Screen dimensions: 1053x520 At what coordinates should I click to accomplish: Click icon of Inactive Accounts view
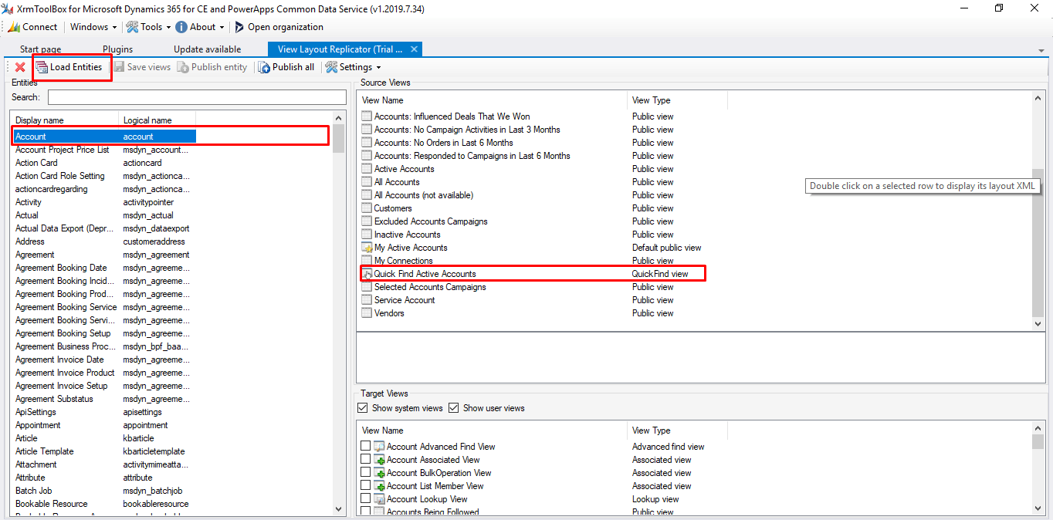pos(367,235)
